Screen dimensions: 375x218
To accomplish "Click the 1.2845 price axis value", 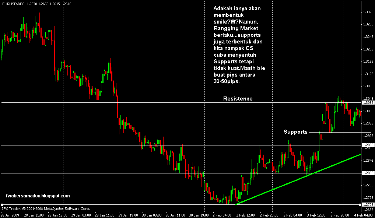I will tap(368, 161).
